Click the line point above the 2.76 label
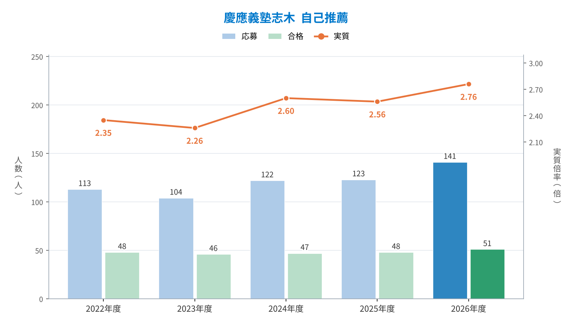This screenshot has height=332, width=572. tap(469, 84)
